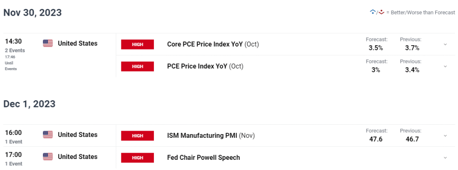
Task: Open the Fed Chair Powell Speech event
Action: [204, 157]
